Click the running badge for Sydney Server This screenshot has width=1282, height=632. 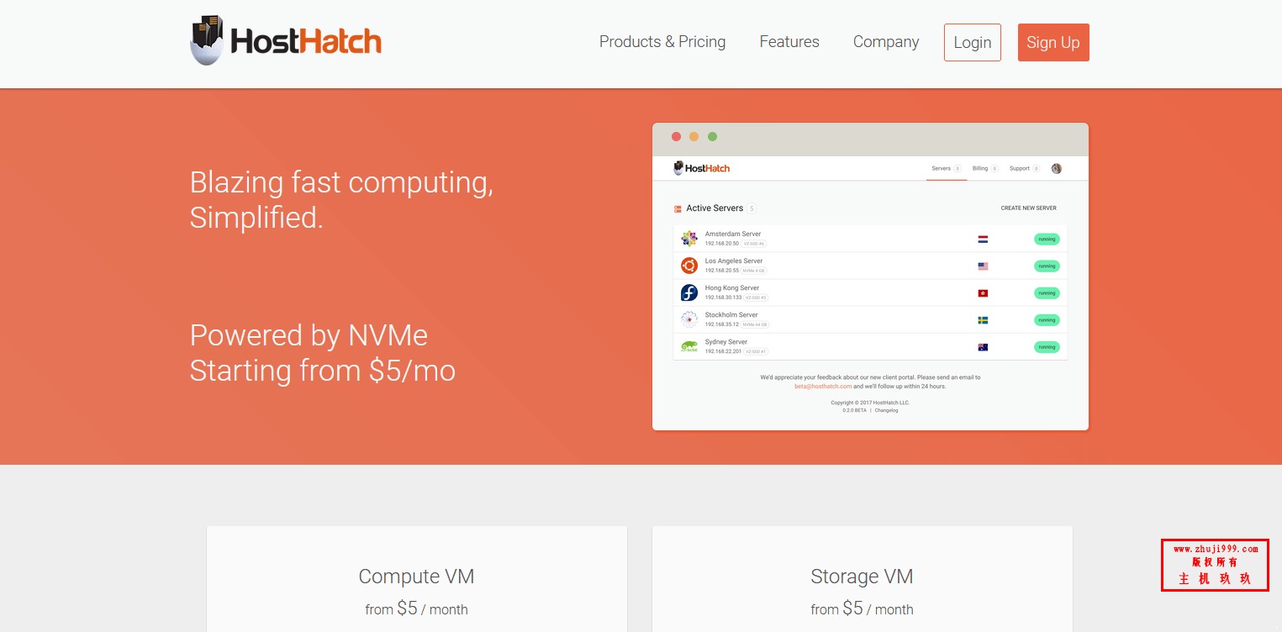(x=1047, y=347)
